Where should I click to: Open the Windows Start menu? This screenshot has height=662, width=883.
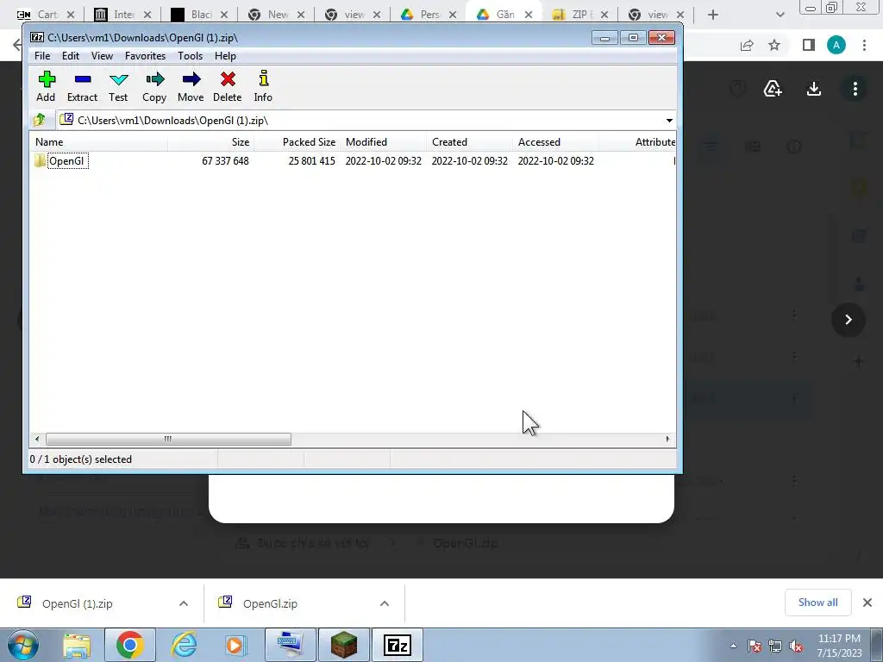[23, 645]
